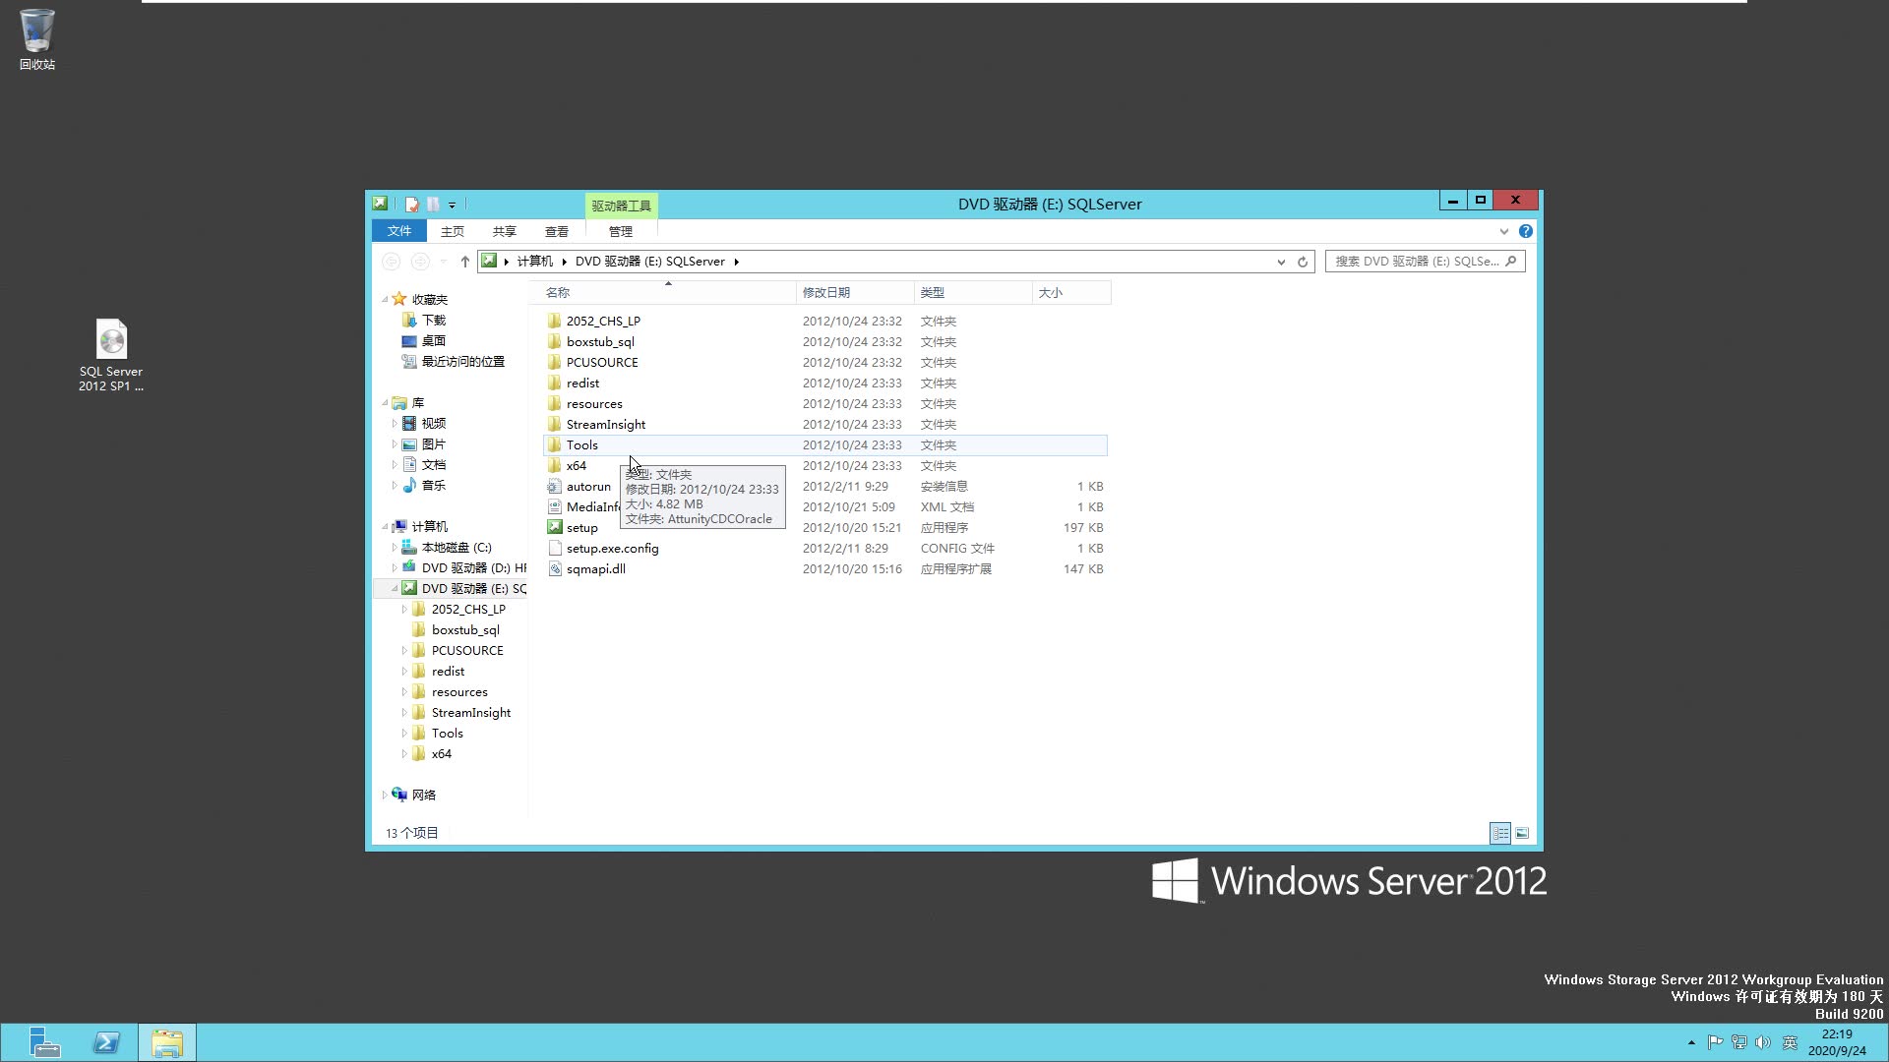Screen dimensions: 1889x1062
Task: Launch PowerShell from the taskbar
Action: coord(105,1041)
